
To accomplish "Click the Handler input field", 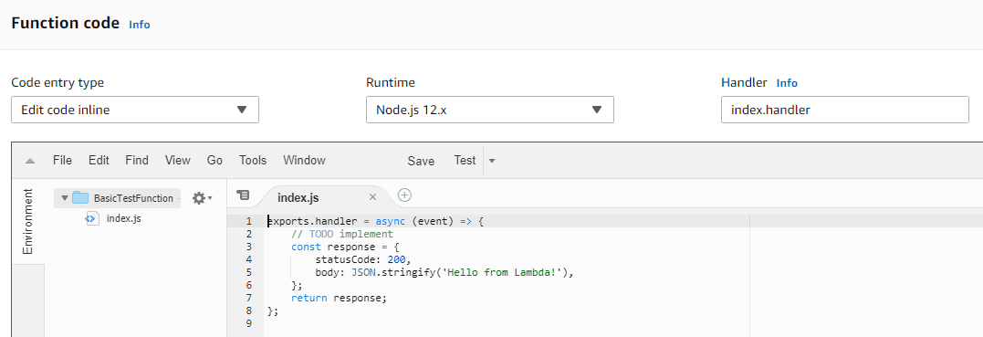I will (x=845, y=110).
